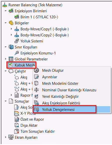Click the Body-Move/Copy2 cavity icon
Image resolution: width=112 pixels, height=145 pixels.
[x=17, y=35]
